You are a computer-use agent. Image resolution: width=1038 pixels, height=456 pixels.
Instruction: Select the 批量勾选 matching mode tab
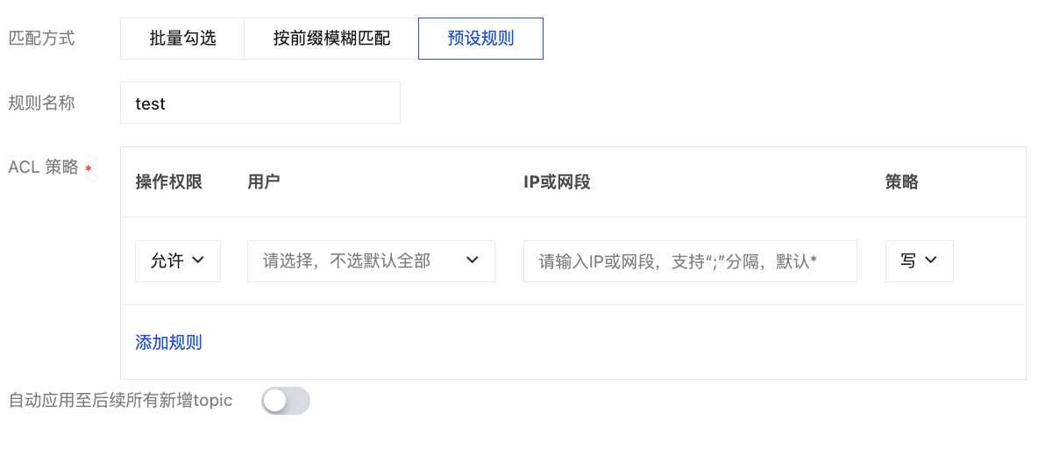[x=182, y=39]
